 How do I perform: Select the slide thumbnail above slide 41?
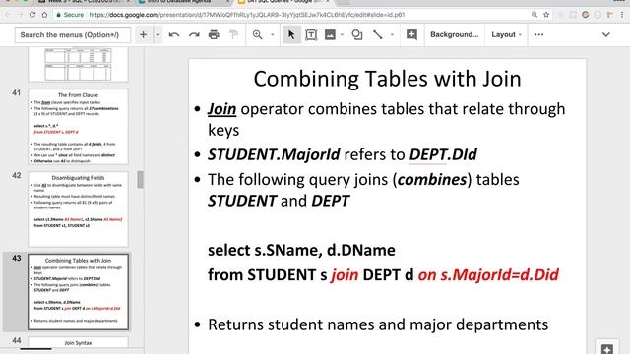[79, 64]
